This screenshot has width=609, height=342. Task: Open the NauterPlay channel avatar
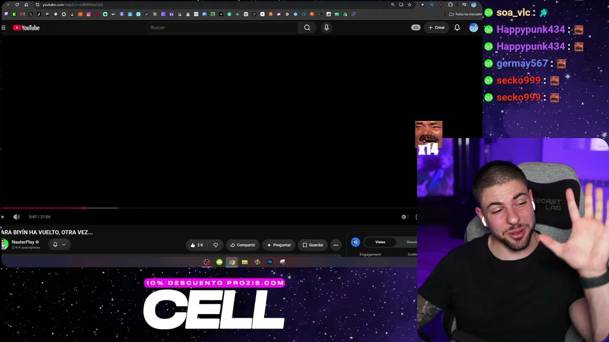[4, 244]
